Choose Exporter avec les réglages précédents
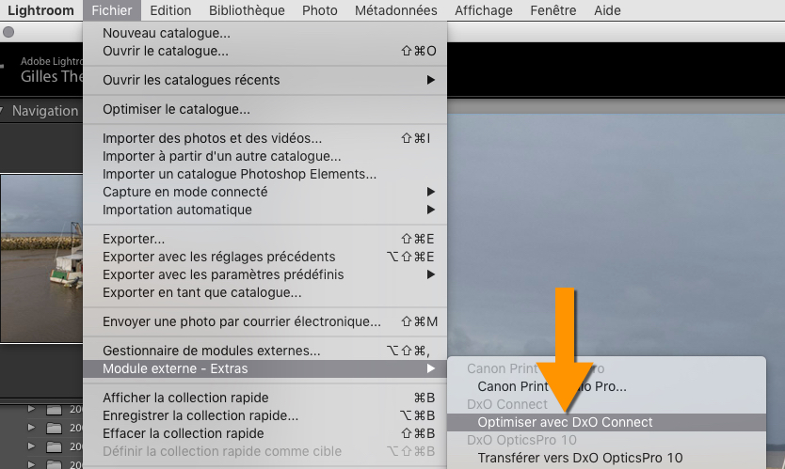Screen dimensions: 785x469 (x=264, y=257)
